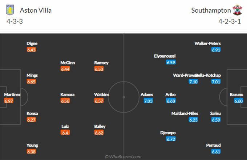Open the Maitland-Niles player name
The width and height of the screenshot is (247, 160).
tap(185, 113)
